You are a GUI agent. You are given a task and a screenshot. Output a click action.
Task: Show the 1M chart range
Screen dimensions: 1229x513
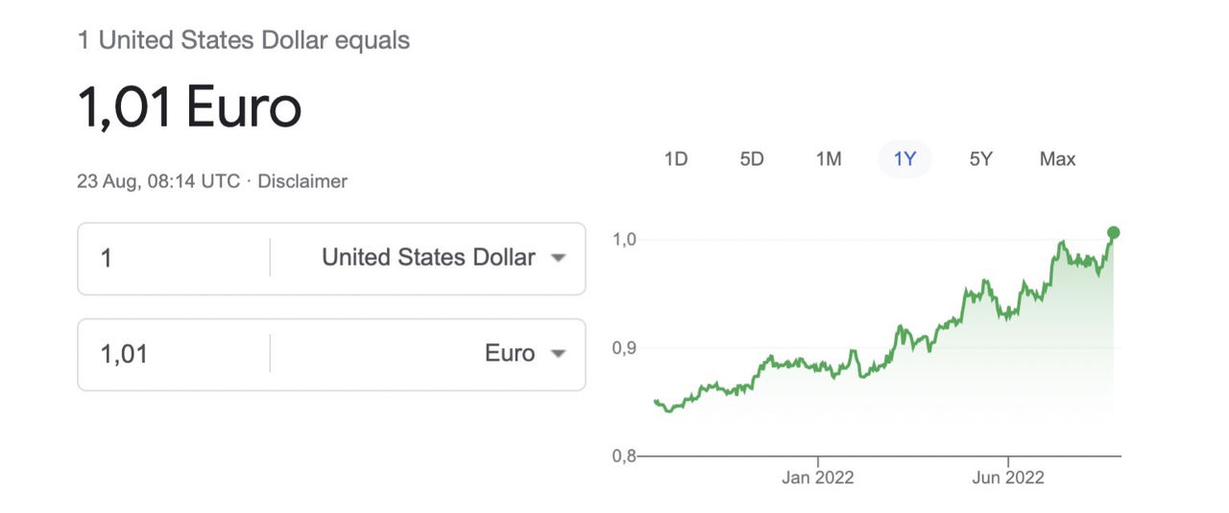(x=829, y=159)
